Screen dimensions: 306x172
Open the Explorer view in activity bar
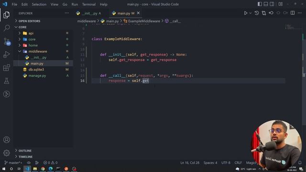click(6, 15)
